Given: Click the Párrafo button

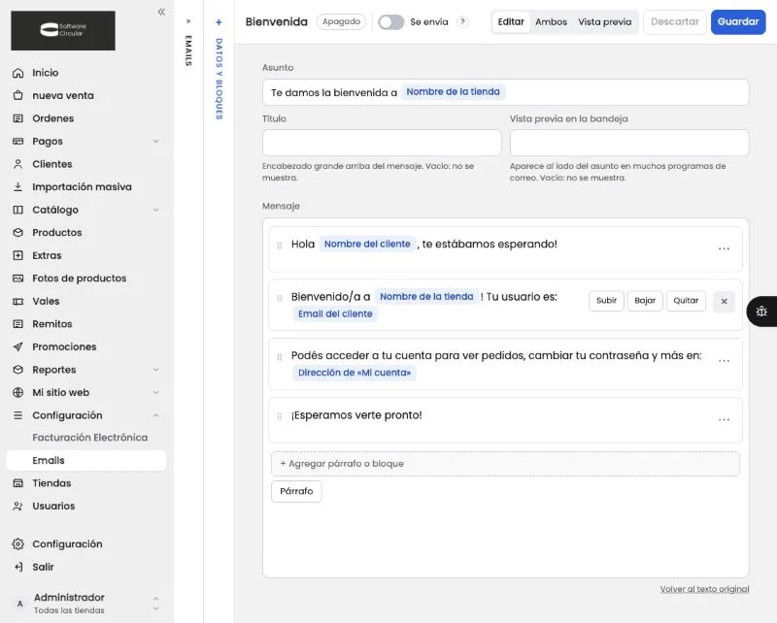Looking at the screenshot, I should tap(296, 491).
